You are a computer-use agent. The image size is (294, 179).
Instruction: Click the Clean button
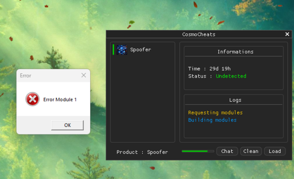pyautogui.click(x=251, y=151)
